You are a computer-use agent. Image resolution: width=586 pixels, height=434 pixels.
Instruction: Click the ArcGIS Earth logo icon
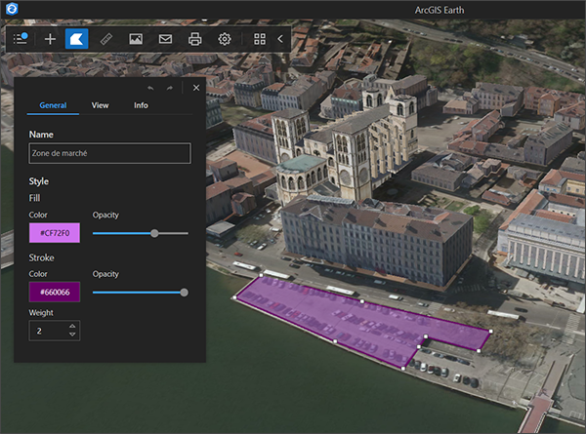(12, 9)
